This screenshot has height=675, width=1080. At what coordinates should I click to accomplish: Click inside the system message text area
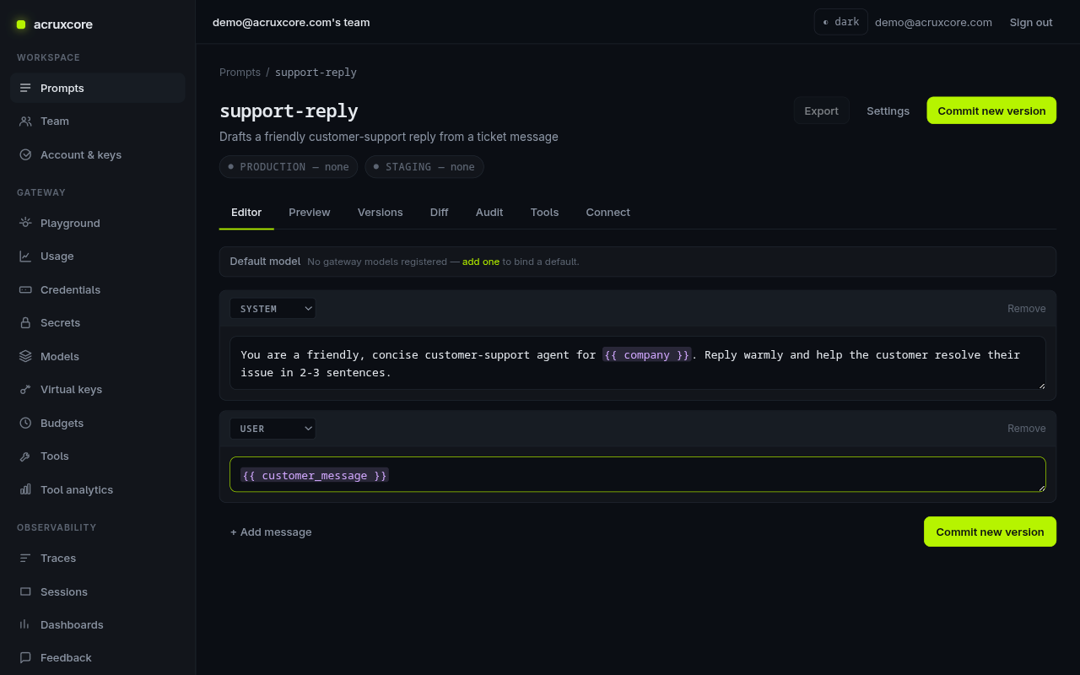click(x=638, y=363)
